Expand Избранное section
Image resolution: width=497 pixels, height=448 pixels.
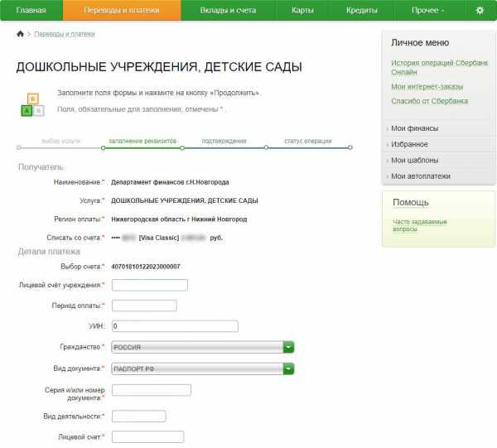tap(409, 144)
